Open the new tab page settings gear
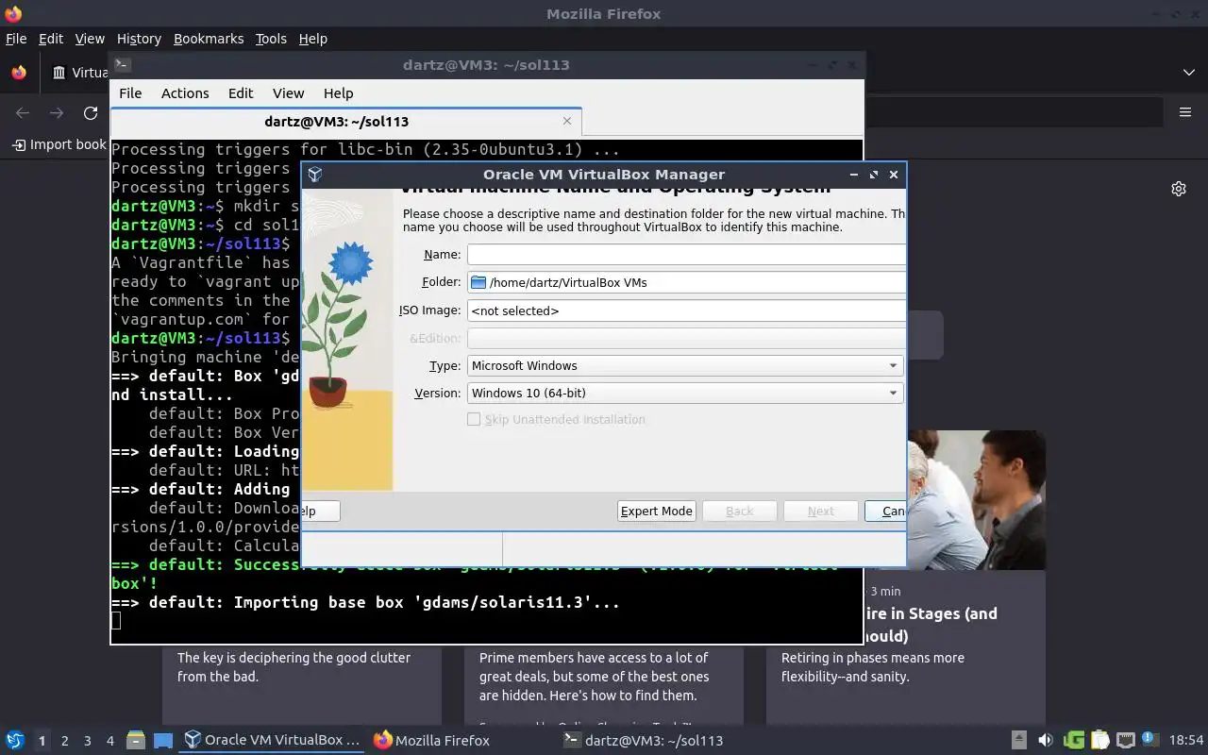This screenshot has height=755, width=1208. click(x=1179, y=189)
